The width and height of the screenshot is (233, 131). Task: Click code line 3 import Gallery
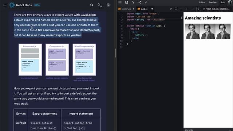146,20
